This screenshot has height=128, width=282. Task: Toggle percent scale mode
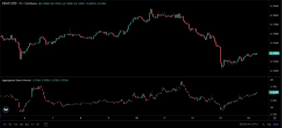coord(263,124)
